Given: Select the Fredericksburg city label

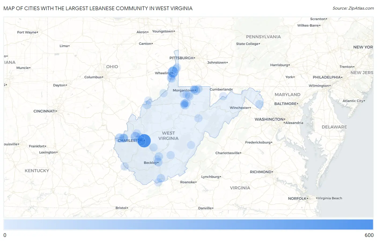Looking at the screenshot, I should pyautogui.click(x=258, y=142).
